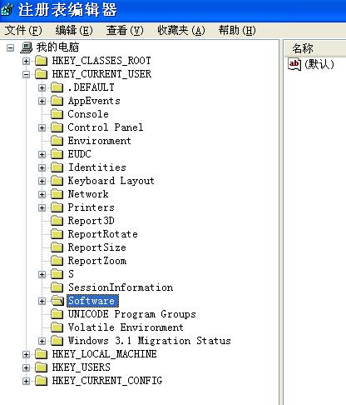346x405 pixels.
Task: Click the HKEY_USERS folder icon
Action: [x=42, y=367]
